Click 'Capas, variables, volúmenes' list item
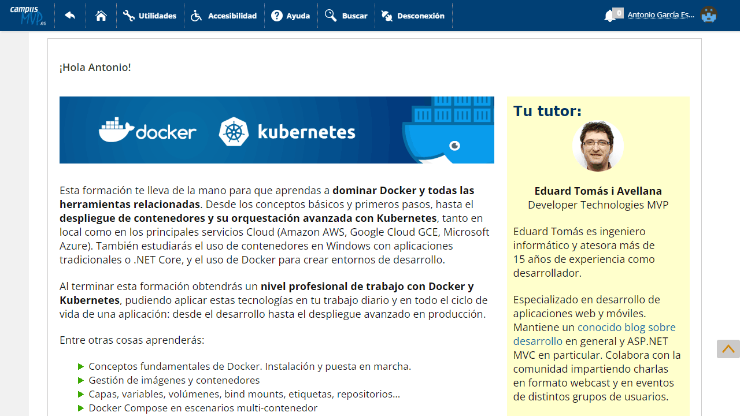The width and height of the screenshot is (740, 416). pyautogui.click(x=244, y=394)
